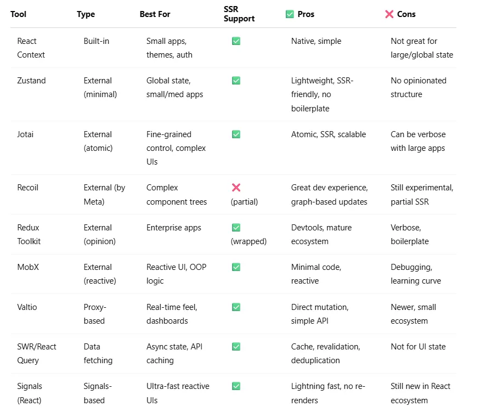
Task: Click the Tool column header
Action: tap(18, 14)
